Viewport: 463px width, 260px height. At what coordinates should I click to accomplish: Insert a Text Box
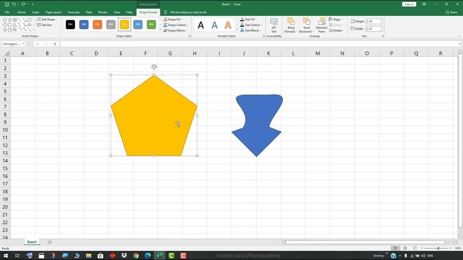tap(44, 25)
